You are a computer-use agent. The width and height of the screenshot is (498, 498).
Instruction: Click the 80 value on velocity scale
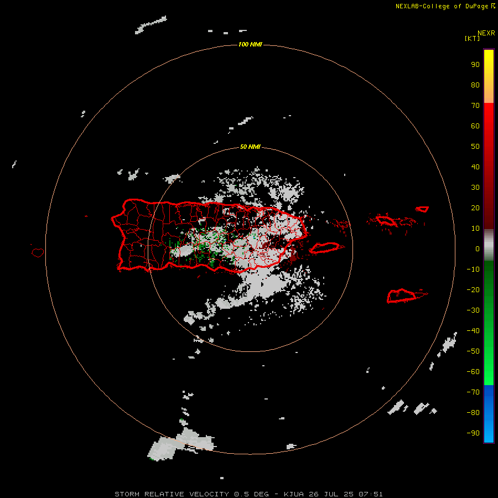pyautogui.click(x=475, y=85)
